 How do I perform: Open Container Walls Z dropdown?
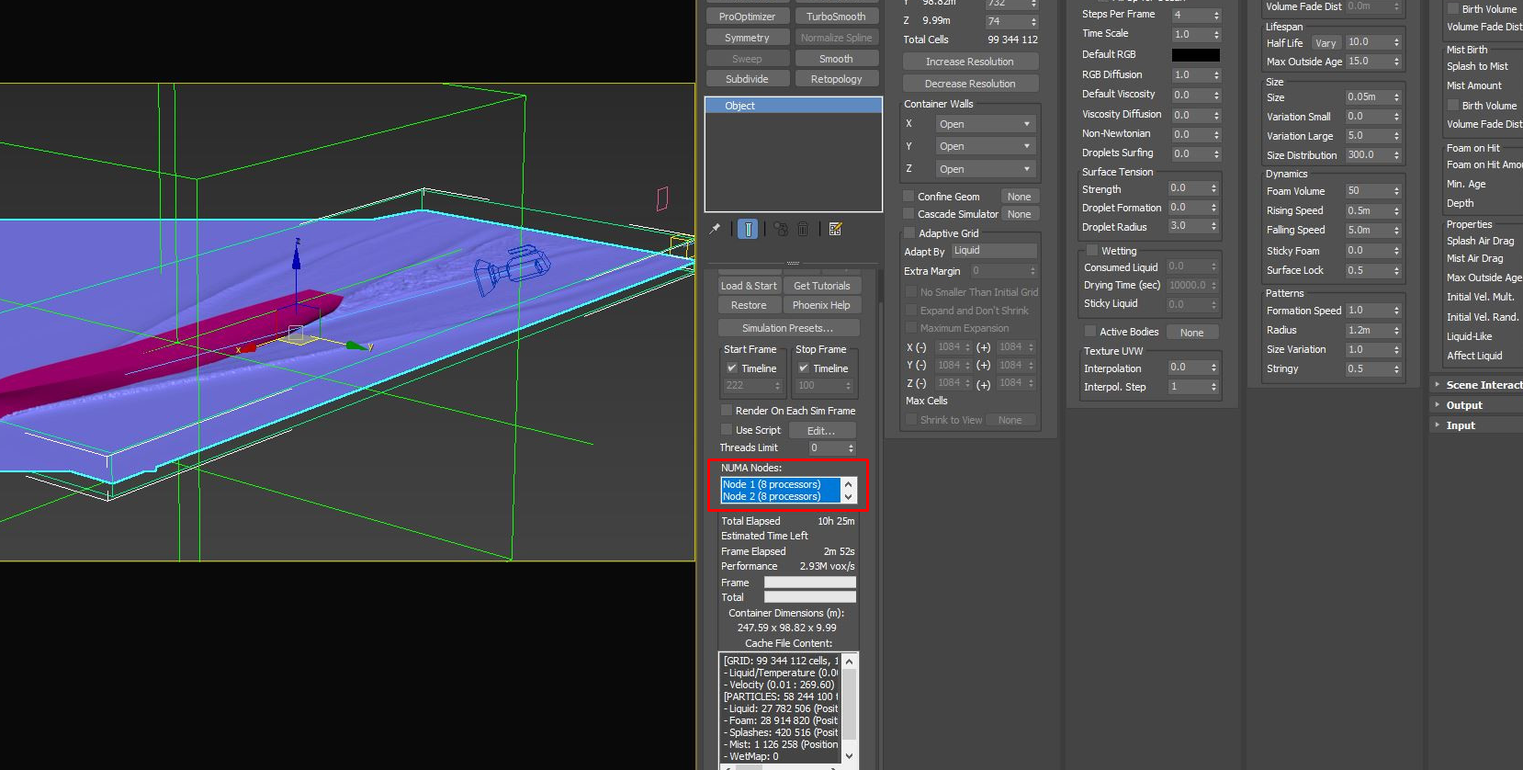[x=986, y=169]
